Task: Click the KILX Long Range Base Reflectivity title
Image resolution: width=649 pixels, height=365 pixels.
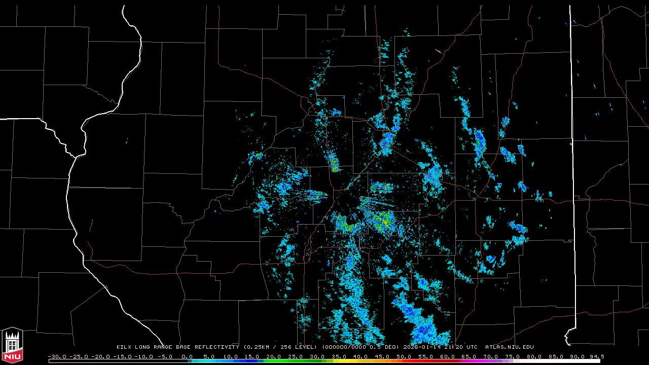Action: point(177,347)
